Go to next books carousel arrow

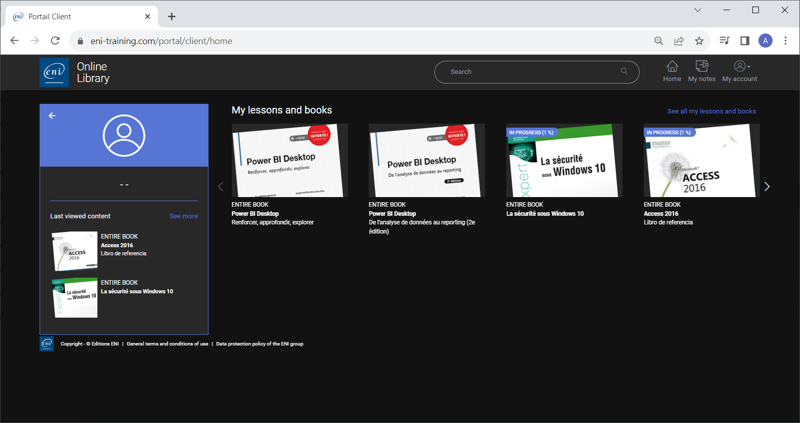click(767, 186)
